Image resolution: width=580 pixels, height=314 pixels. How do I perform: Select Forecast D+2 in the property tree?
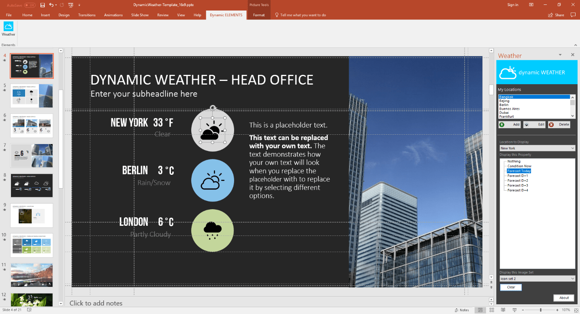[518, 180]
